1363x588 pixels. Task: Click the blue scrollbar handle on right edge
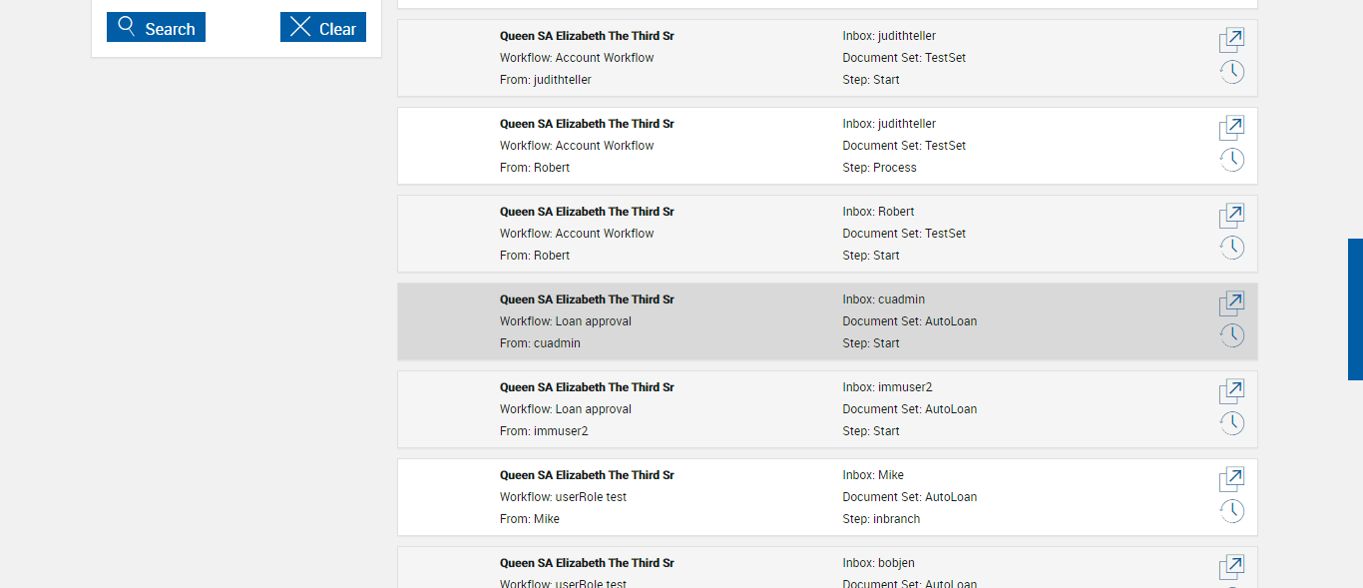(1355, 309)
